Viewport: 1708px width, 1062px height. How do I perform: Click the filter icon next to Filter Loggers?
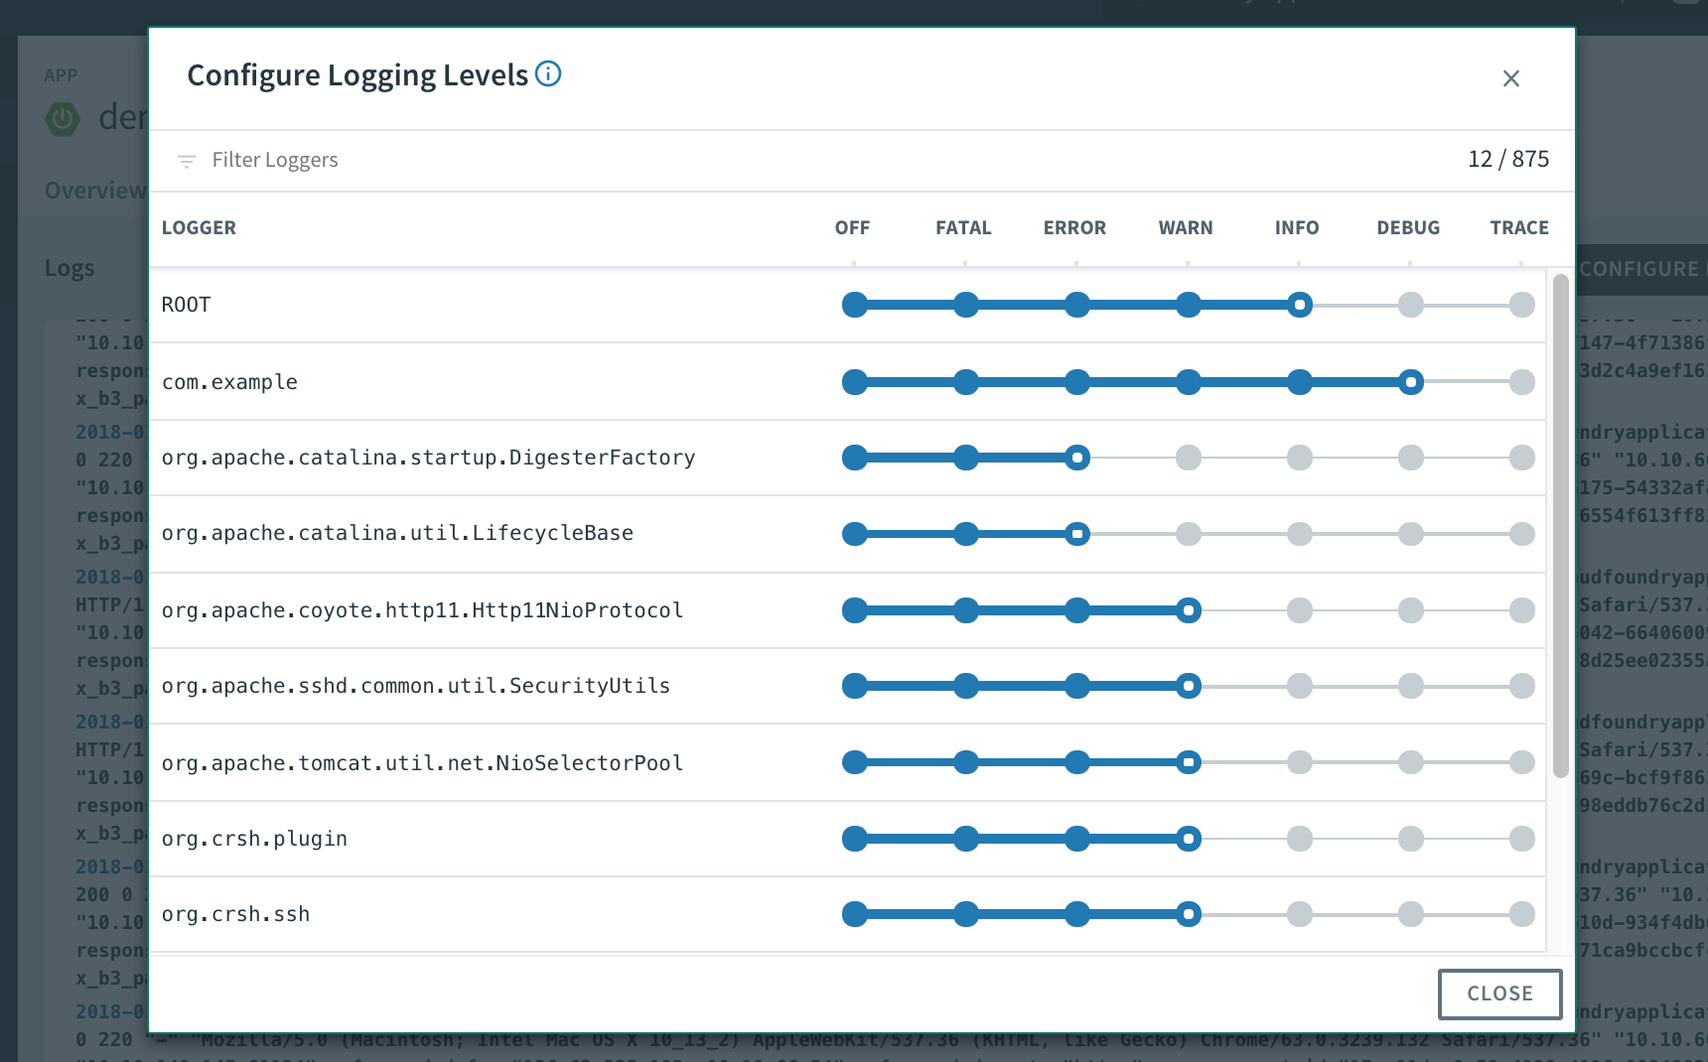[186, 161]
